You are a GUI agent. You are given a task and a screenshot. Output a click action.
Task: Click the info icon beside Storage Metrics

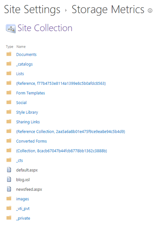click(150, 10)
